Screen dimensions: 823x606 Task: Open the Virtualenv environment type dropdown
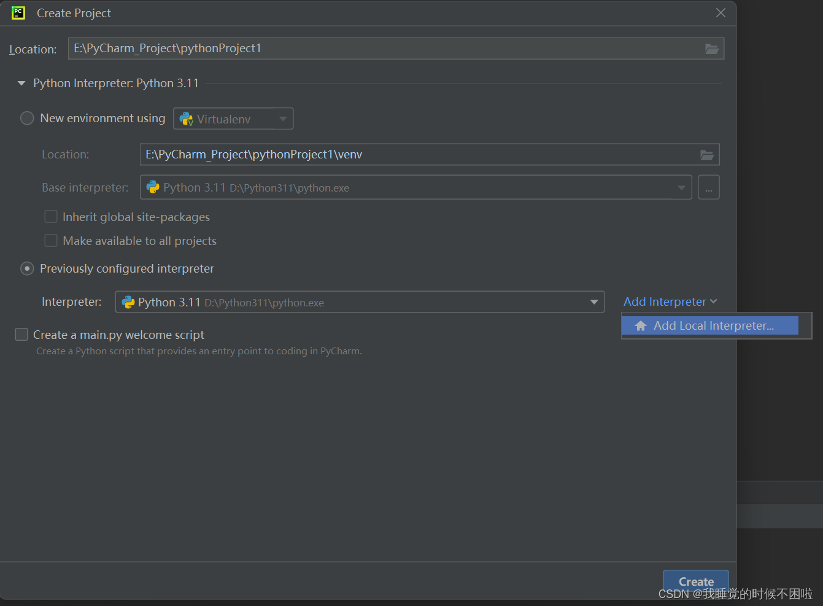233,118
